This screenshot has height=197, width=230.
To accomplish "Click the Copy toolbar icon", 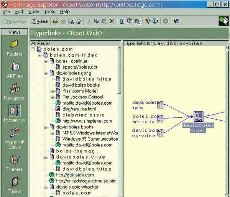I will point(97,21).
